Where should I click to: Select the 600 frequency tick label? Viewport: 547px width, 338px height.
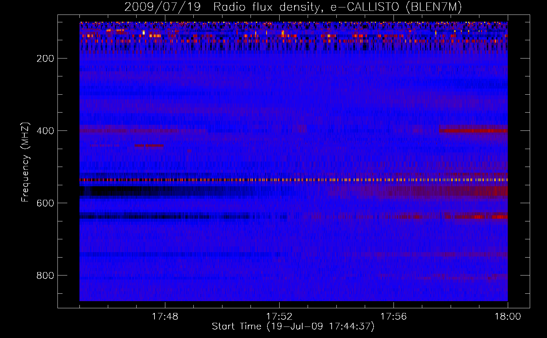46,203
